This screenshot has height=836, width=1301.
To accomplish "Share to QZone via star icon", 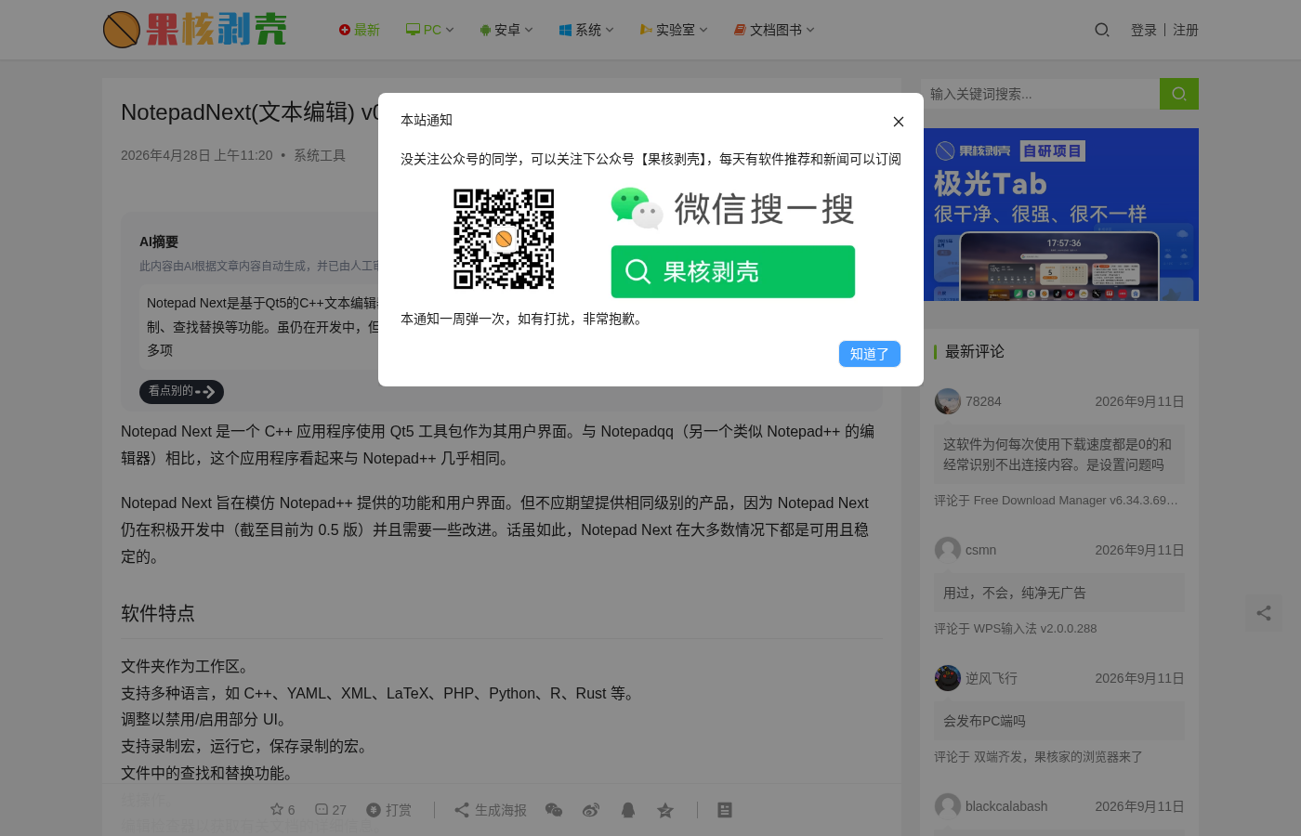I will pos(665,810).
